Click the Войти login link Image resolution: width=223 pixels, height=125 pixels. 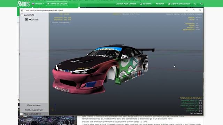(x=160, y=4)
